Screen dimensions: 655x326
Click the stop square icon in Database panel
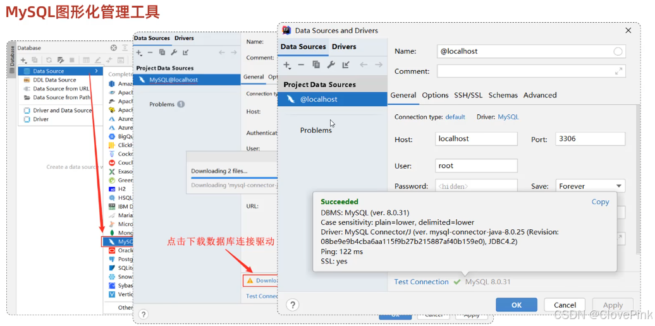71,60
